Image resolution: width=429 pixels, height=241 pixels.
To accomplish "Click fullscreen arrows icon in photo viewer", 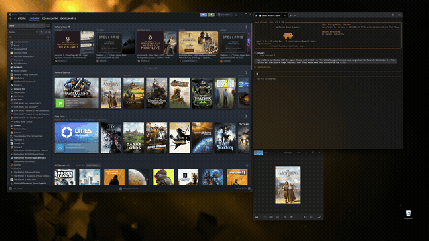I will click(x=320, y=217).
